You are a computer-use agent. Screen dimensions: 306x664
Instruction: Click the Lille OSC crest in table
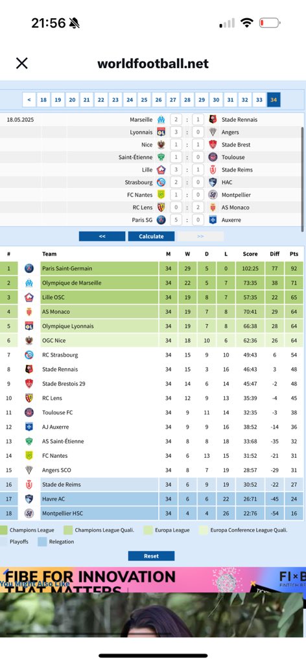(29, 297)
